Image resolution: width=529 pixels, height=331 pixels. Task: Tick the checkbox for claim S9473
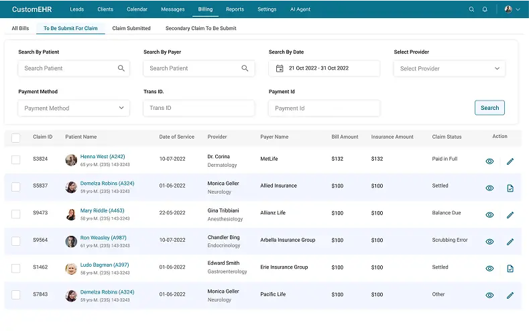pyautogui.click(x=16, y=214)
